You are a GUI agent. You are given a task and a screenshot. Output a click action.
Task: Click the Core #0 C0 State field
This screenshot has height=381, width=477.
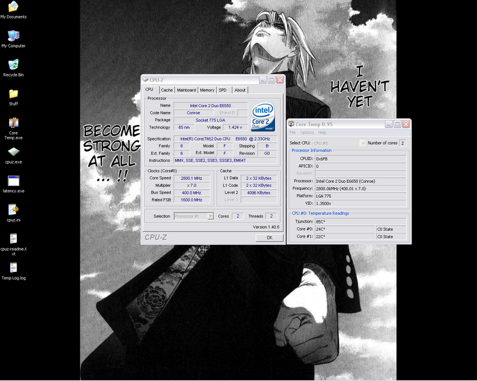pos(391,229)
